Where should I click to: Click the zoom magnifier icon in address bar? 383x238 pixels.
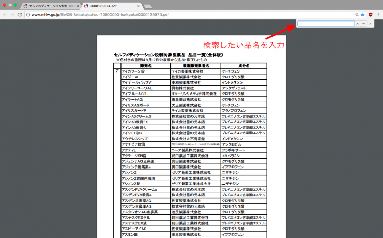(357, 15)
